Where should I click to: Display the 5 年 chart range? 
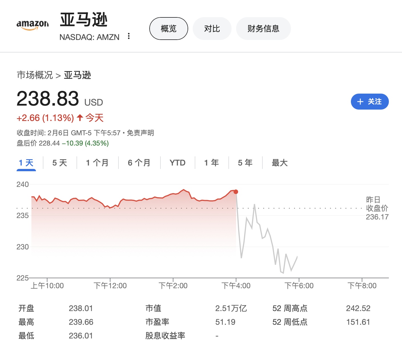(245, 163)
